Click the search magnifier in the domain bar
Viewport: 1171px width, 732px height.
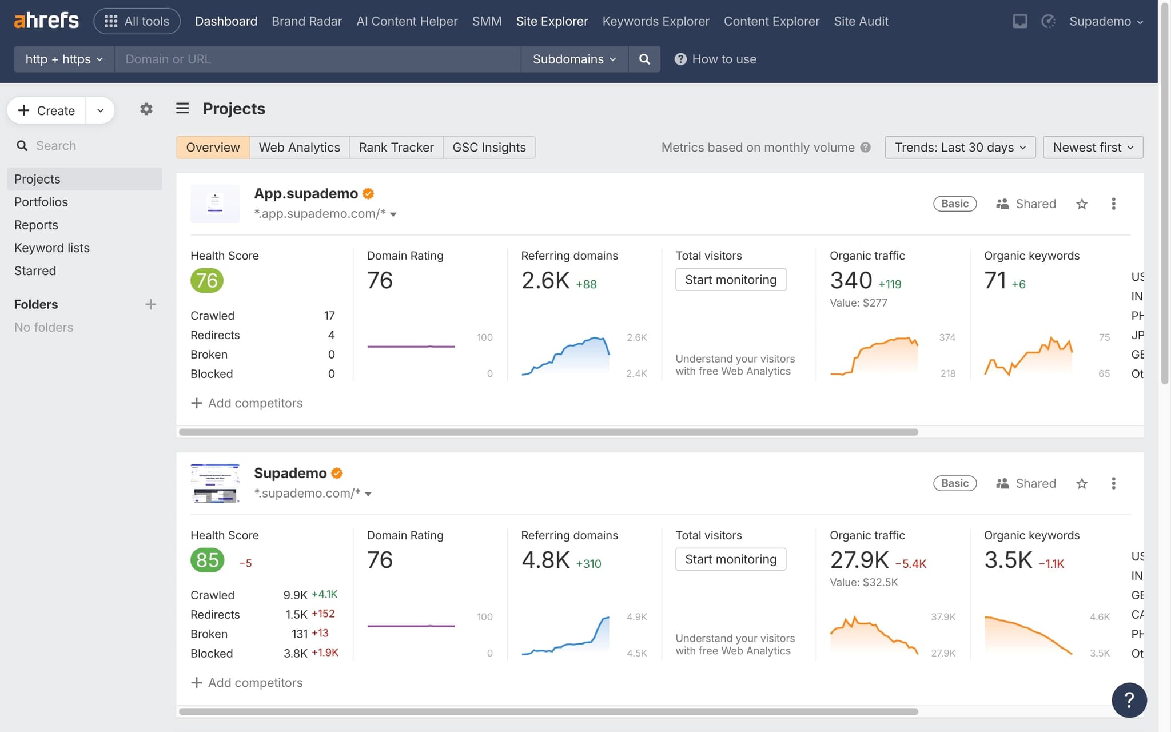644,59
